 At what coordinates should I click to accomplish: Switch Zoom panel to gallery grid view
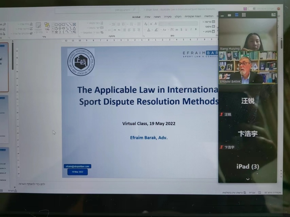click(244, 15)
